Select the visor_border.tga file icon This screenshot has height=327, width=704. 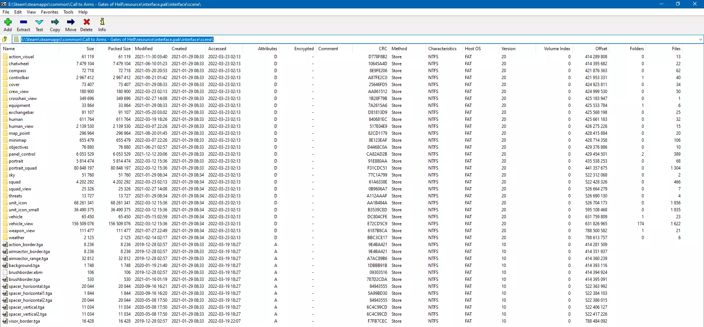click(x=5, y=321)
